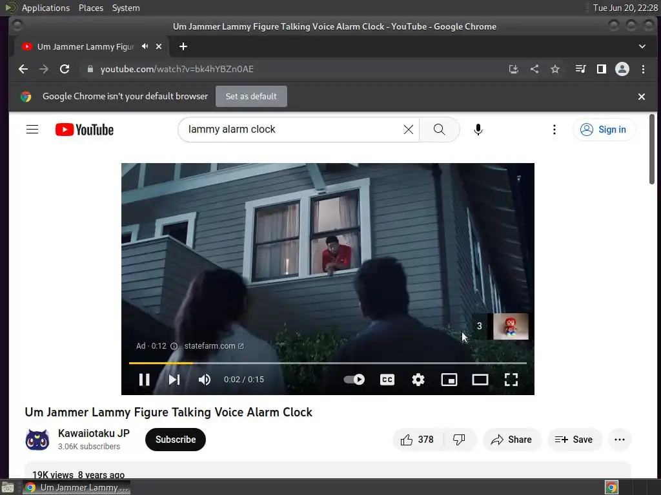Screen dimensions: 661x495
Task: Open YouTube settings three-dot menu
Action: pyautogui.click(x=554, y=130)
